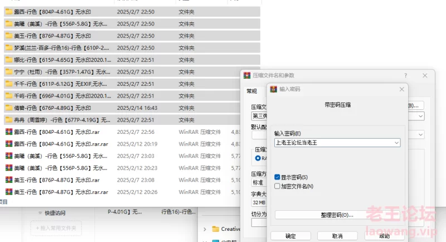
Task: Click folder icon of 宁宁（杜雨）-行色 row
Action: pyautogui.click(x=9, y=72)
